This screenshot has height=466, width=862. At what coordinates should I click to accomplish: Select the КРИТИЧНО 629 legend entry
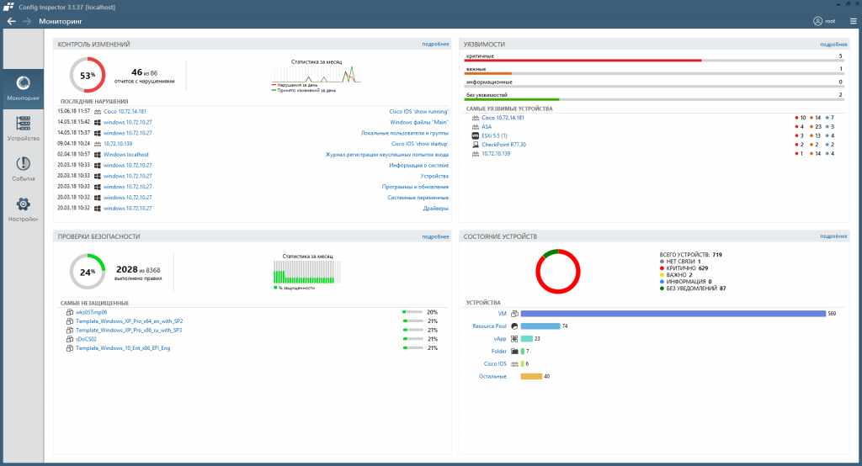point(684,268)
